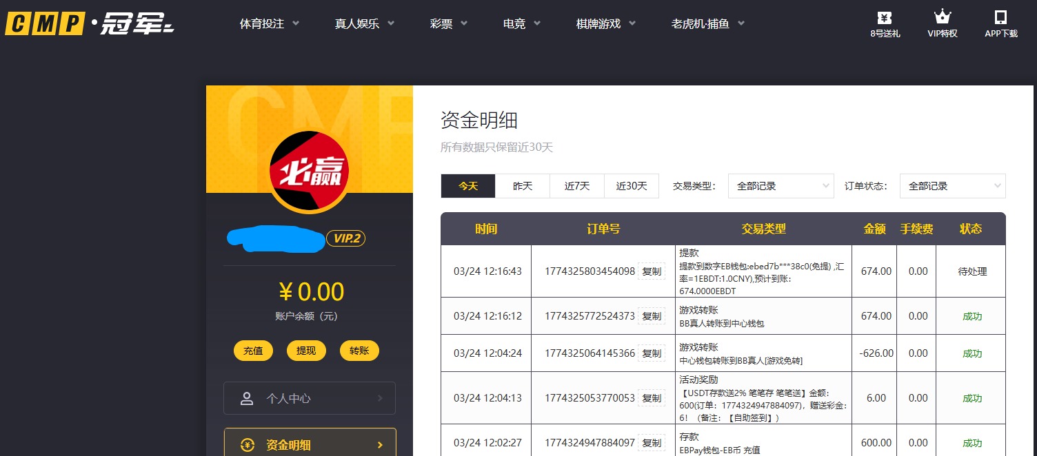1037x456 pixels.
Task: Click the 资金明细 coin icon in sidebar
Action: coord(247,444)
